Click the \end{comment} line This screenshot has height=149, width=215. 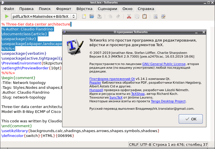point(17,126)
